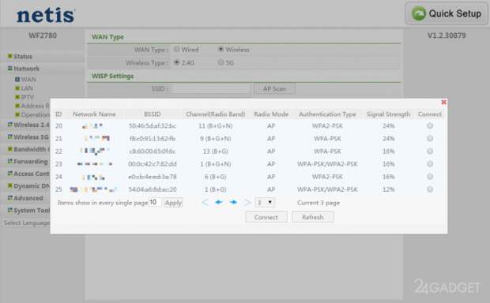This screenshot has width=490, height=303.
Task: Expand the Forwarding menu
Action: (x=28, y=162)
